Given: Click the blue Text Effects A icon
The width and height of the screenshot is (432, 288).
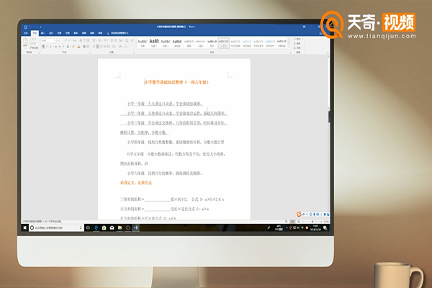Looking at the screenshot, I should tap(68, 47).
